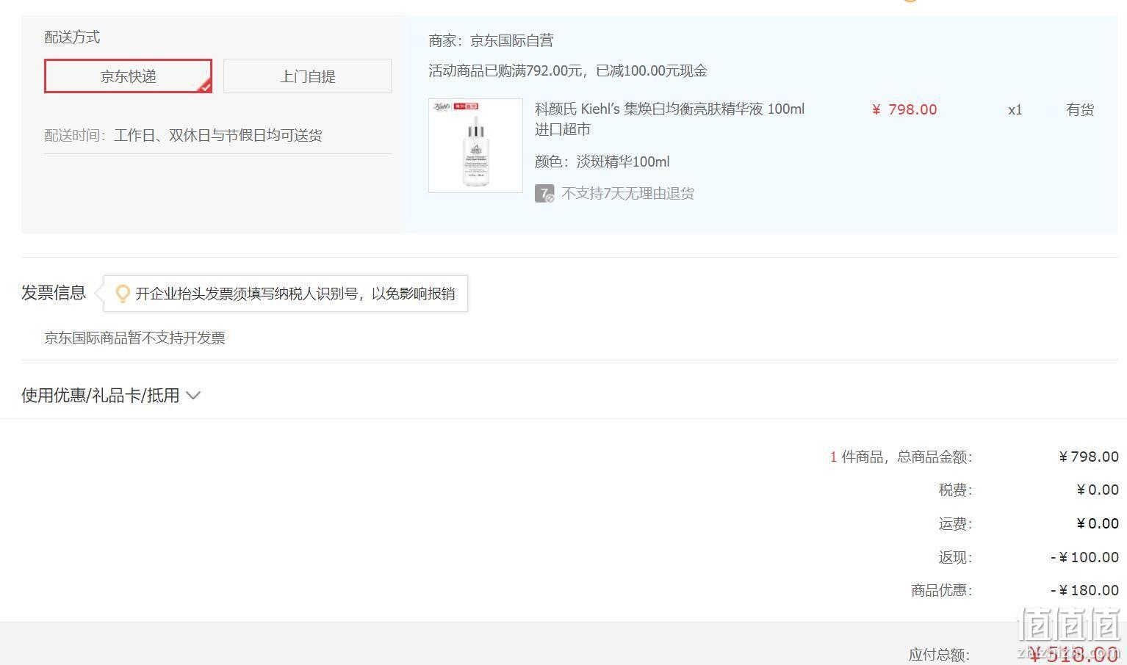This screenshot has width=1127, height=665.
Task: Click the lightbulb tip icon beside 发票信息
Action: 123,294
